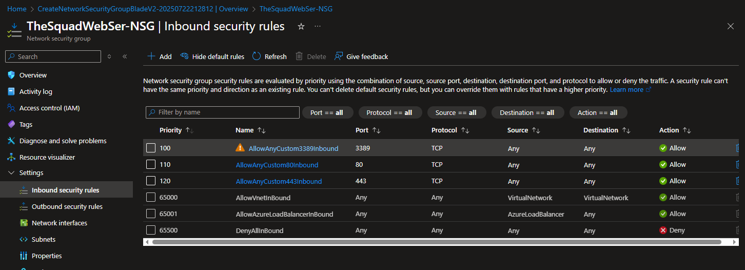Click the Filter by name input
Screen dimensions: 745x270
pos(222,112)
